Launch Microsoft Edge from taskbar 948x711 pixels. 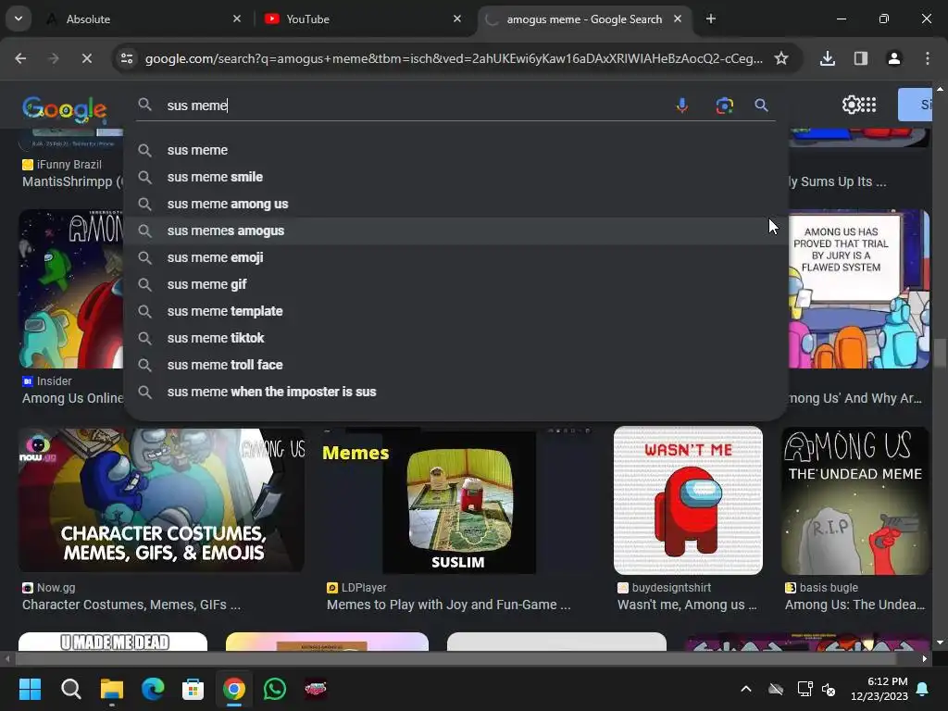pyautogui.click(x=153, y=689)
